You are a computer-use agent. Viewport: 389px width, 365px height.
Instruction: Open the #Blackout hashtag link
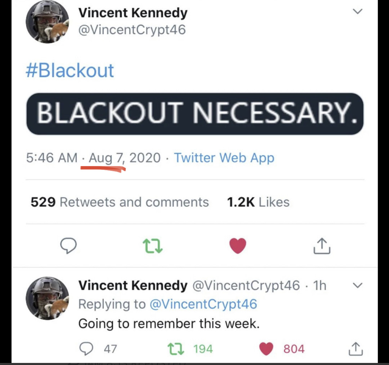[70, 70]
